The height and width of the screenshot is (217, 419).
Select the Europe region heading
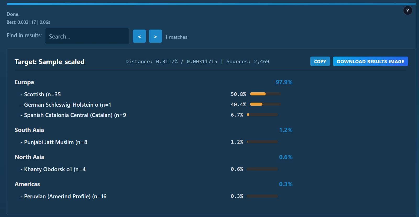pyautogui.click(x=24, y=82)
